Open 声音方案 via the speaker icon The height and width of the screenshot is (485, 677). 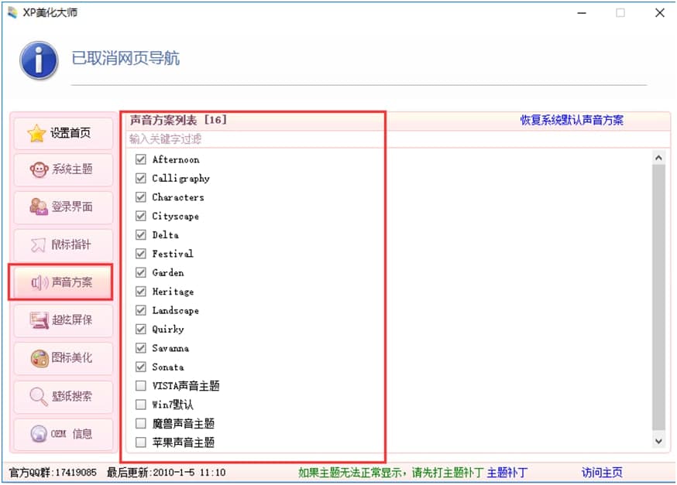click(x=40, y=283)
